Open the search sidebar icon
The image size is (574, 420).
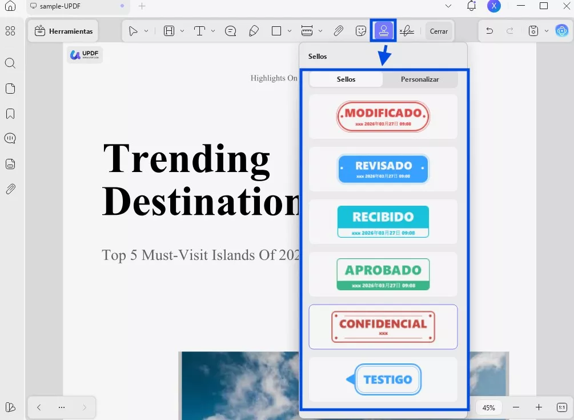tap(10, 63)
